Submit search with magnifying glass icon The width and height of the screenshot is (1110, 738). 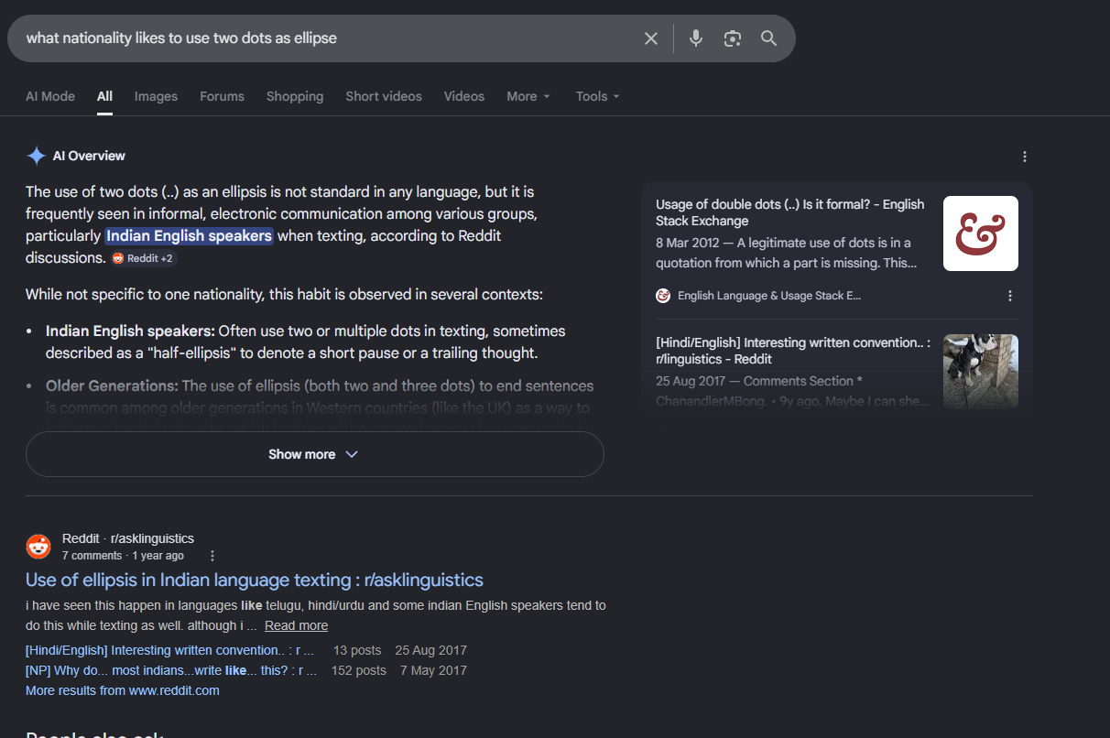768,38
